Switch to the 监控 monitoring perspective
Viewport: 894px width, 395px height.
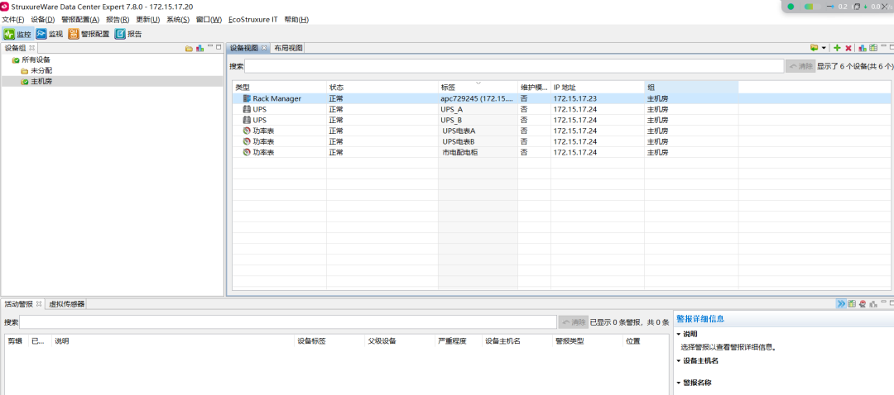17,34
